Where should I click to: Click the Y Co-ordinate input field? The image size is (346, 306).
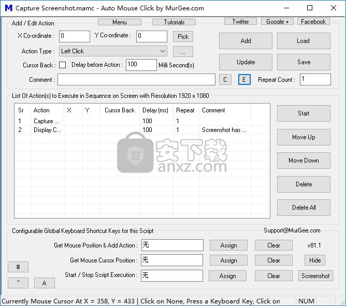[x=152, y=36]
